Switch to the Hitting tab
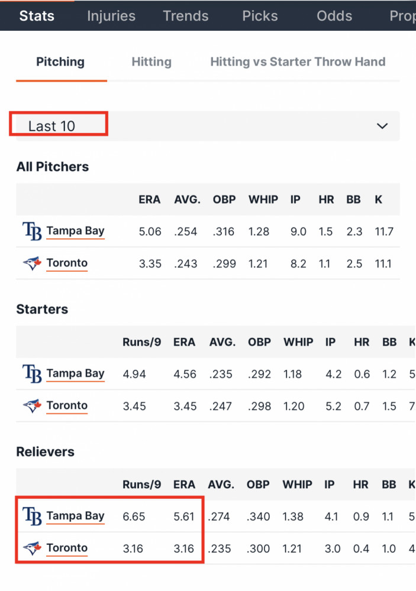The width and height of the screenshot is (416, 591). point(151,62)
